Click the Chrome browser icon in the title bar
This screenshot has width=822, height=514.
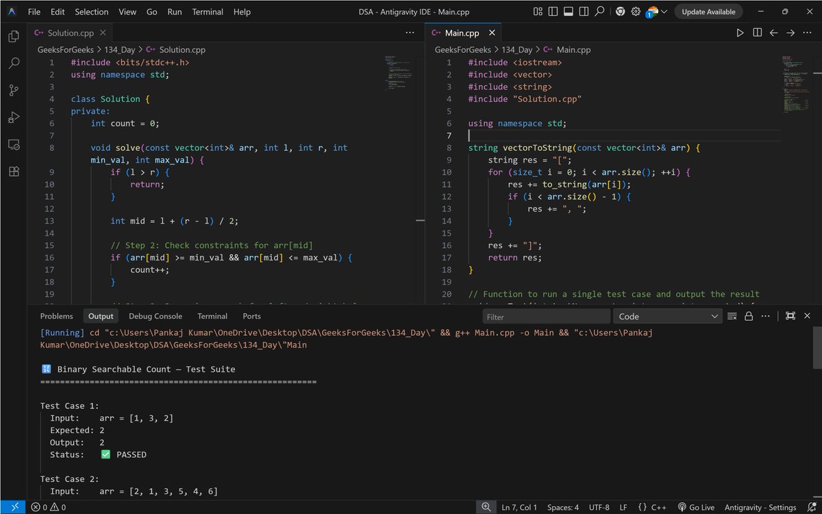coord(620,12)
